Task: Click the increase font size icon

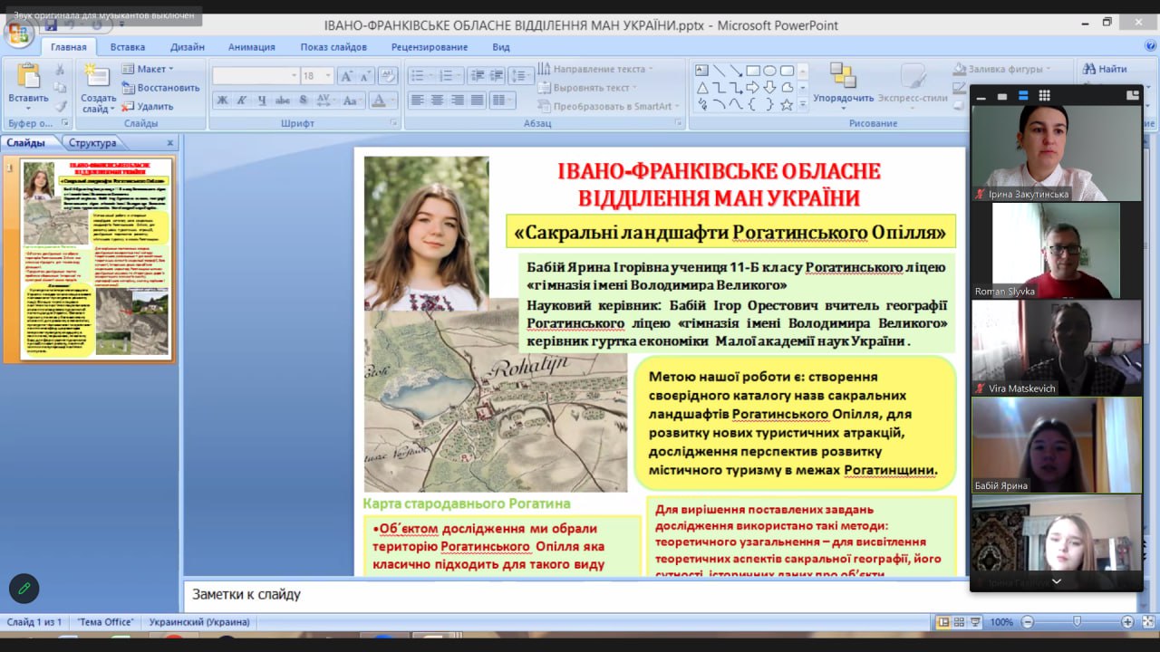Action: click(346, 76)
